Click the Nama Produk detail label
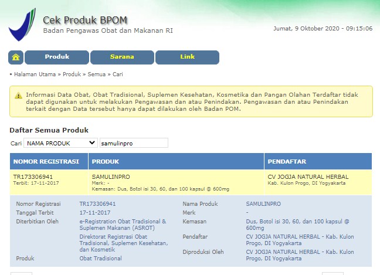This screenshot has height=275, width=380. point(200,204)
